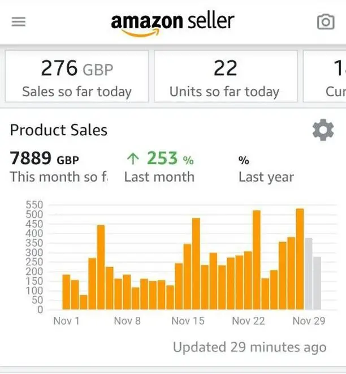The image size is (346, 374).
Task: Select the shortest orange bar near Nov 1
Action: coord(84,302)
